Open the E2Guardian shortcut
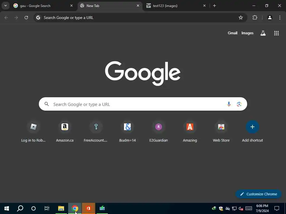This screenshot has width=286, height=214. click(x=159, y=132)
